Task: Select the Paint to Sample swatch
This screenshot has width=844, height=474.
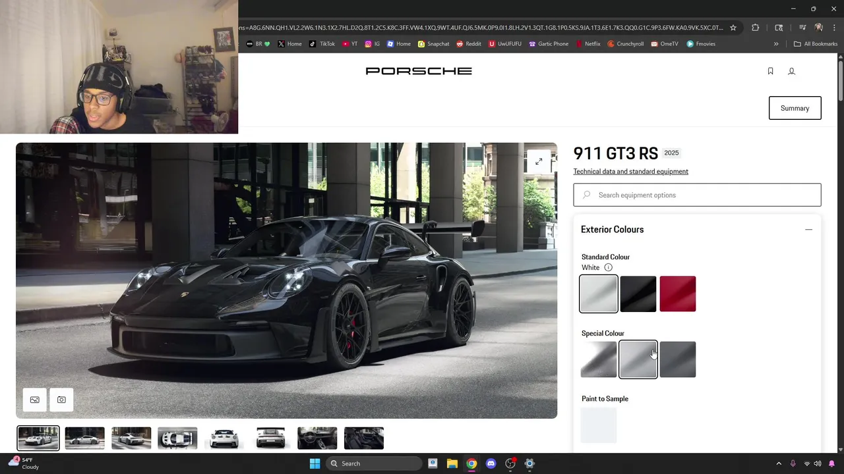Action: (599, 425)
